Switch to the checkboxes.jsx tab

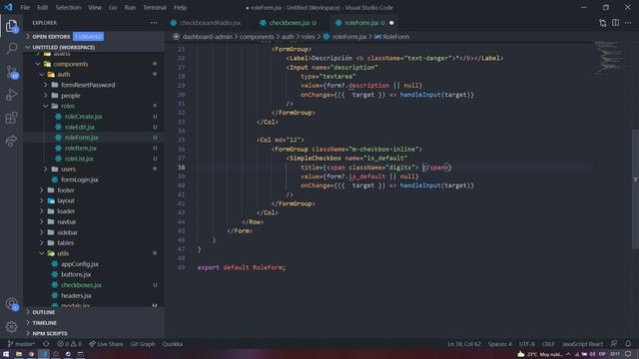click(289, 23)
